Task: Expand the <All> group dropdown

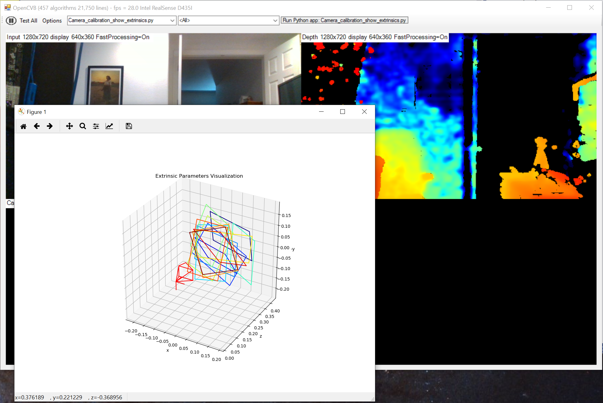Action: pos(275,21)
